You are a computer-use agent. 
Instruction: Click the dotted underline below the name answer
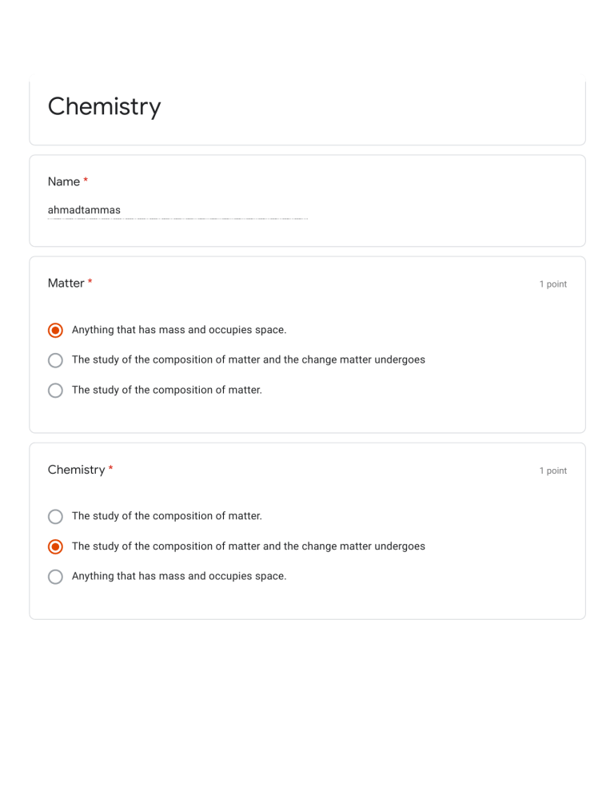(176, 217)
